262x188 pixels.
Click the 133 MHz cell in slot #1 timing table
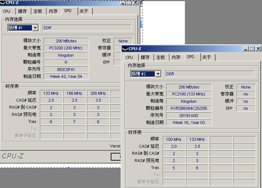pyautogui.click(x=51, y=93)
